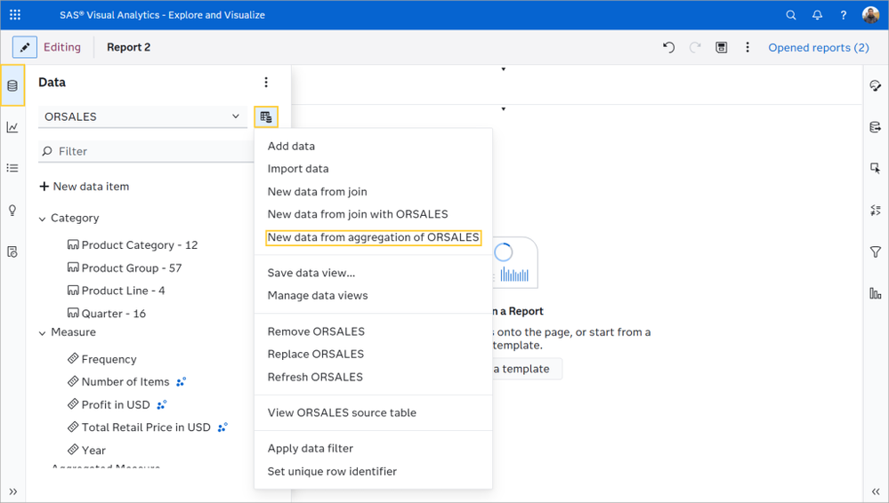The image size is (889, 503).
Task: Open the applications grid menu
Action: (x=15, y=15)
